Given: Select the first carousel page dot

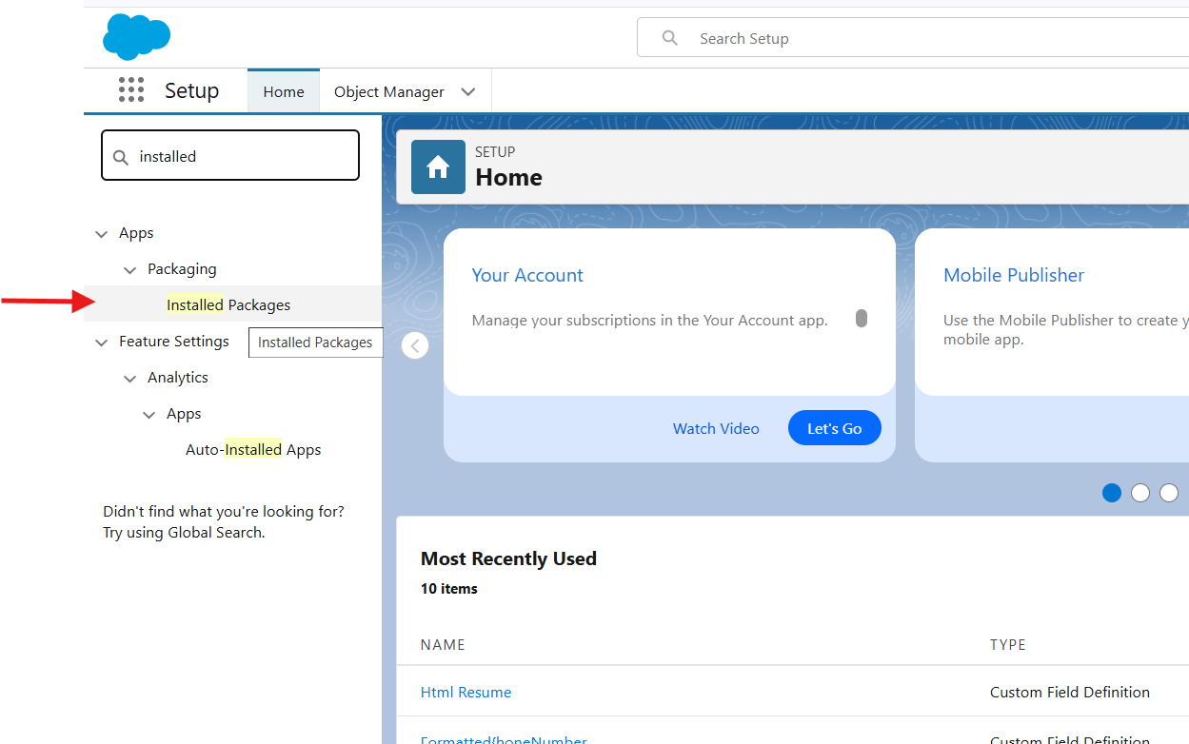Looking at the screenshot, I should (1112, 493).
